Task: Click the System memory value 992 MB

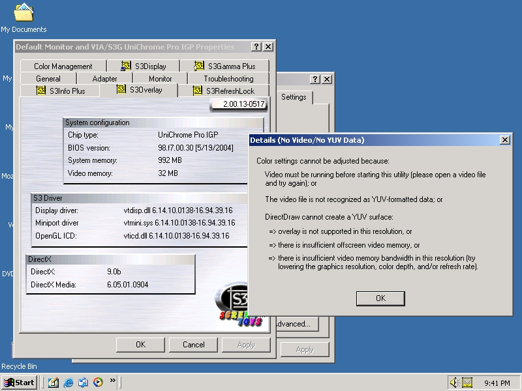Action: click(x=170, y=160)
